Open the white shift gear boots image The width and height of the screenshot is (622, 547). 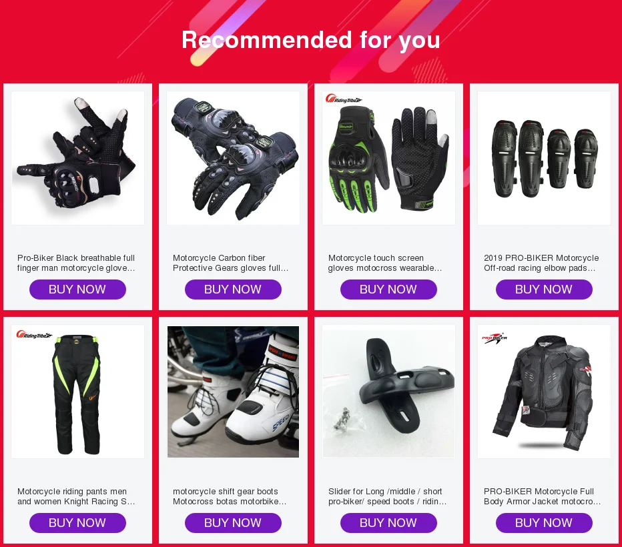click(234, 392)
